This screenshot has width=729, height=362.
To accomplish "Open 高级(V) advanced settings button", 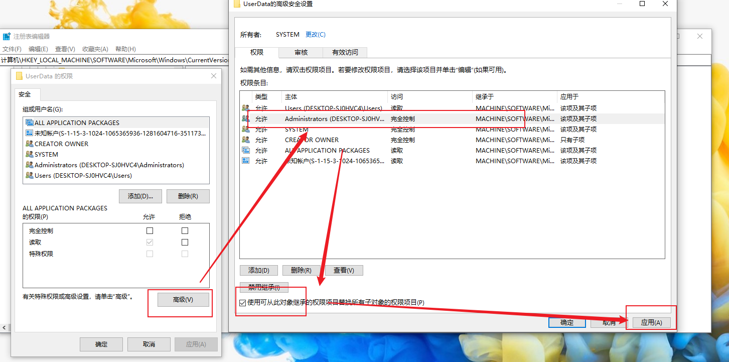I will tap(183, 300).
